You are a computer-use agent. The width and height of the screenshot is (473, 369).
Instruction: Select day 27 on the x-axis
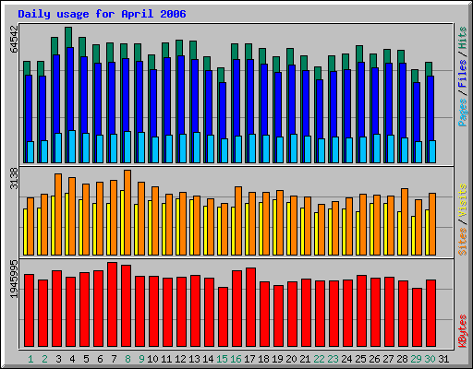click(388, 359)
